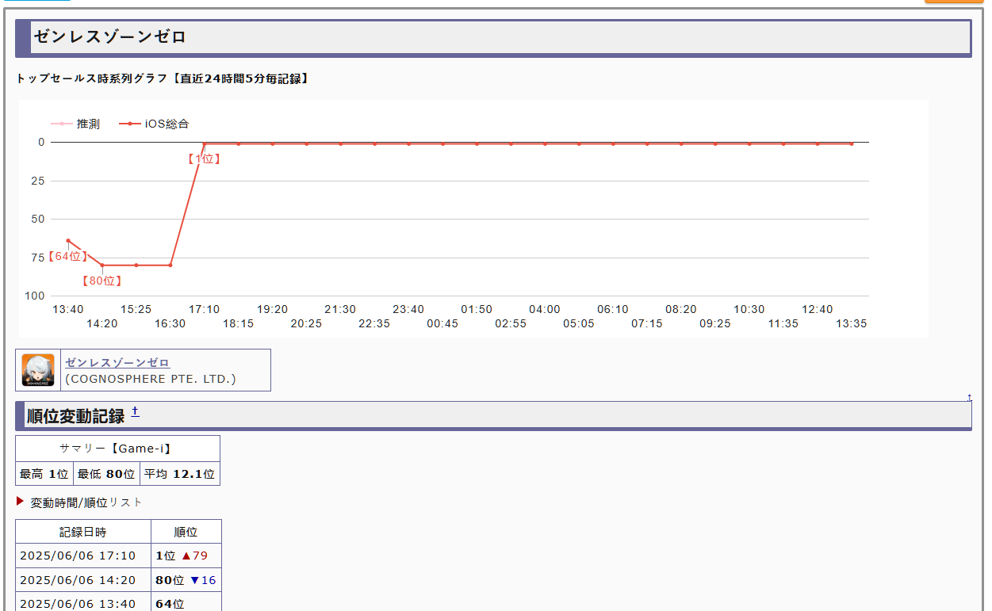Click the 平均 12.1位 summary cell
Viewport: 992px width, 611px height.
[x=179, y=474]
